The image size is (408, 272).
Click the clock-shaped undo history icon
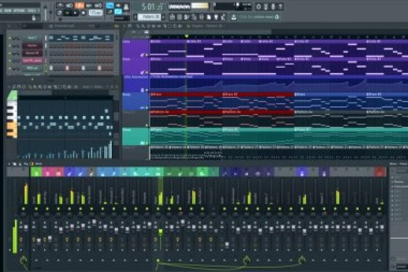click(x=259, y=6)
